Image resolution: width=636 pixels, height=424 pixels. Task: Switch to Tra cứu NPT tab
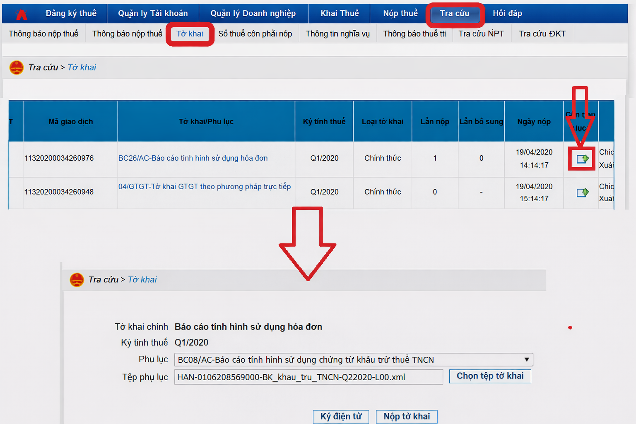click(481, 34)
